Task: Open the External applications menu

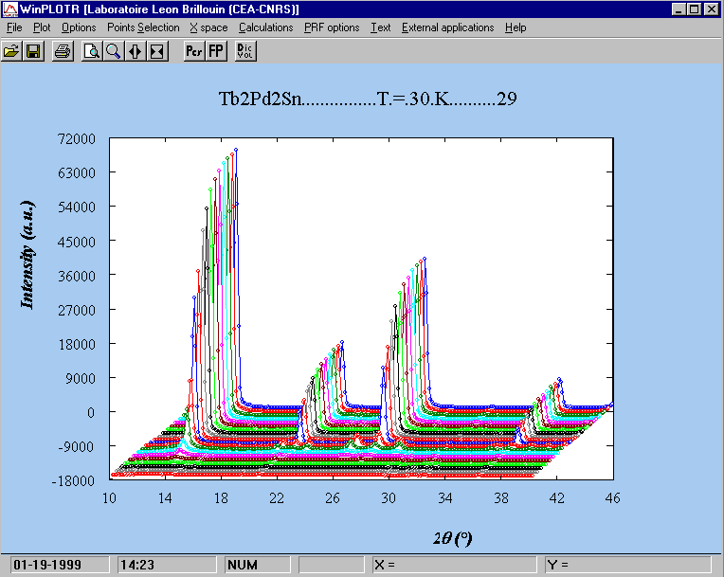Action: tap(447, 27)
